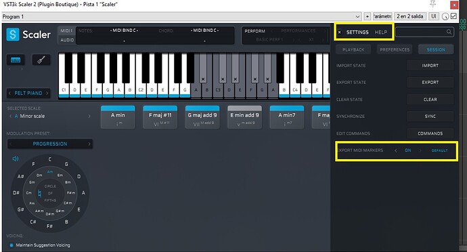
Task: Select D# on the circle of fifths
Action: (16, 193)
